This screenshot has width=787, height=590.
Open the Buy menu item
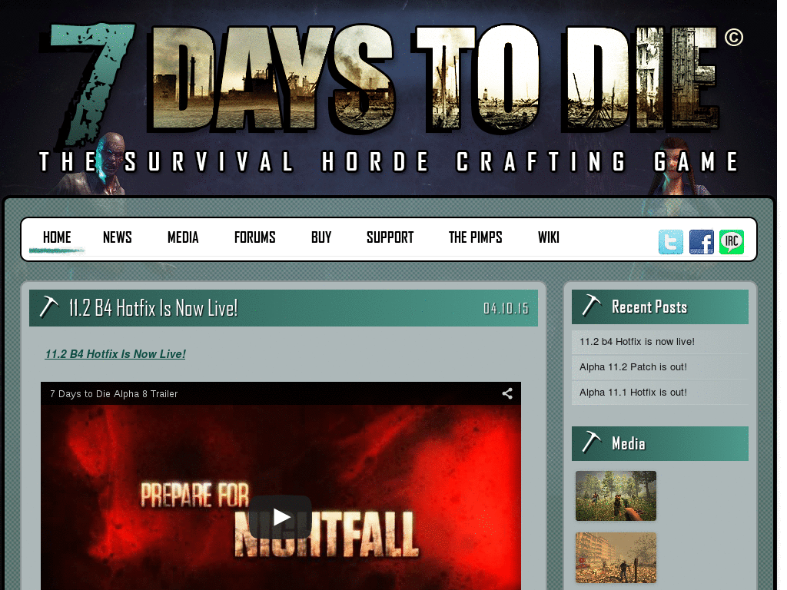click(321, 237)
